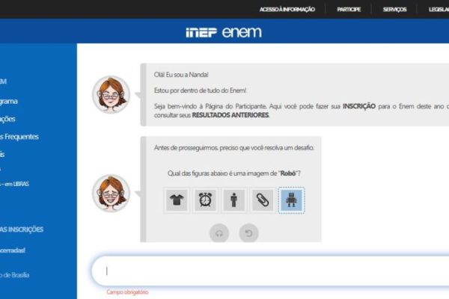Click the bold 'INSCRIÇÃO' word in the message
The image size is (449, 299).
359,106
